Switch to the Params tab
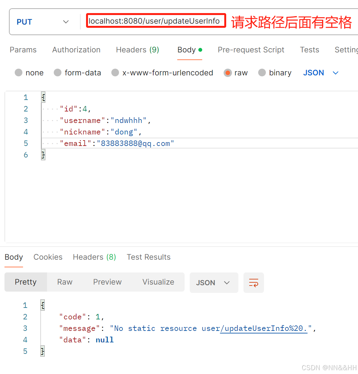Image resolution: width=358 pixels, height=374 pixels. click(x=23, y=50)
